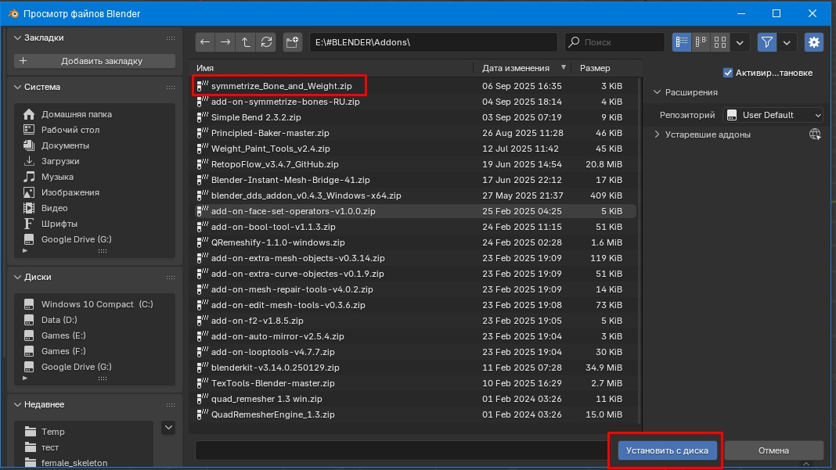The image size is (836, 470).
Task: Collapse the Диски panel
Action: [x=17, y=277]
